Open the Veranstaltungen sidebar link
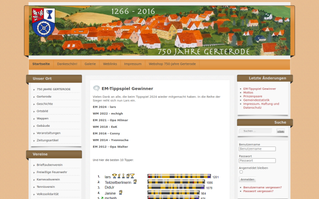The width and height of the screenshot is (319, 199). pyautogui.click(x=48, y=133)
